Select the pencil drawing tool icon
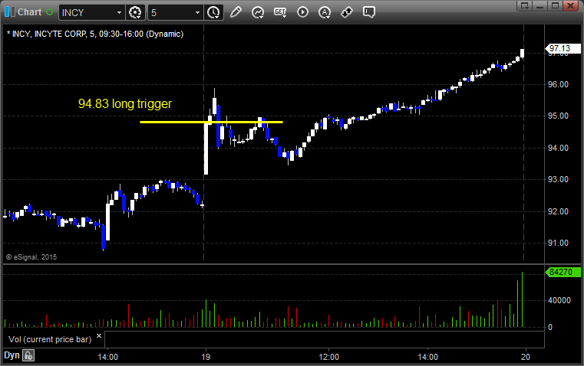 click(x=236, y=12)
